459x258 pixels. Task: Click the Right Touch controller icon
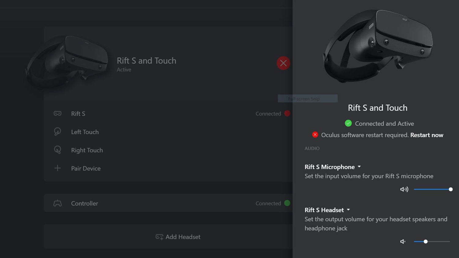point(58,150)
